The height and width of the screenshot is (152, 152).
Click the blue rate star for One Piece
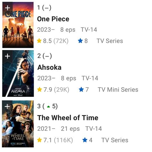[x=80, y=41]
